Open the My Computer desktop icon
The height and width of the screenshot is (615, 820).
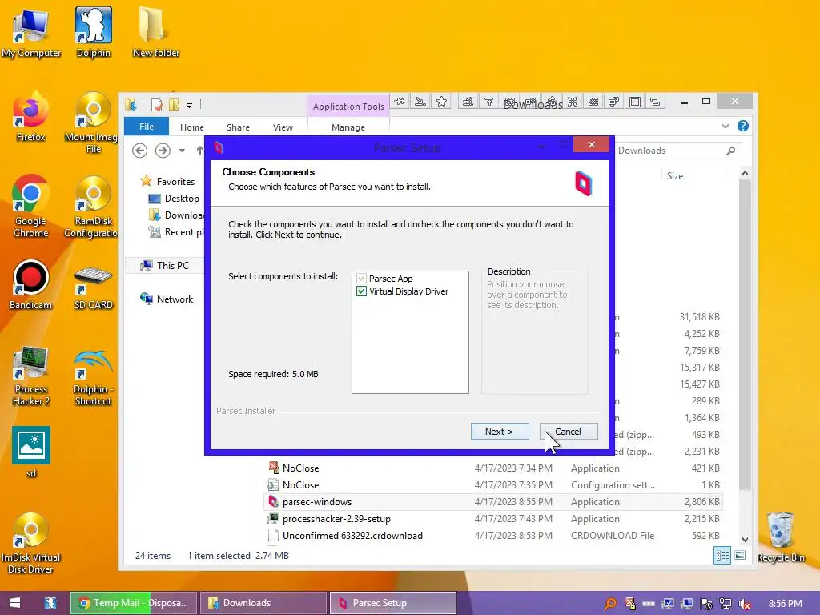coord(31,32)
